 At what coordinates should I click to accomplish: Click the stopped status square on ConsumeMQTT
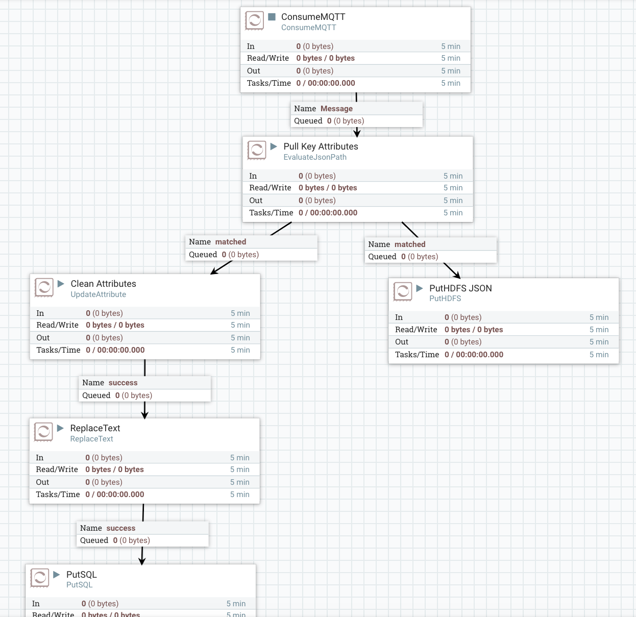tap(273, 17)
